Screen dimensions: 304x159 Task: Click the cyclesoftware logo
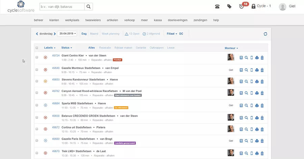[21, 7]
